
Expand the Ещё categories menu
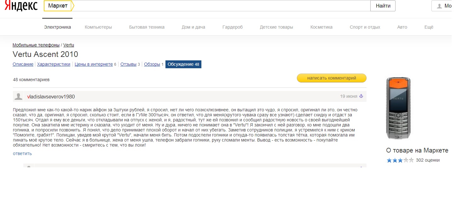[x=429, y=27]
